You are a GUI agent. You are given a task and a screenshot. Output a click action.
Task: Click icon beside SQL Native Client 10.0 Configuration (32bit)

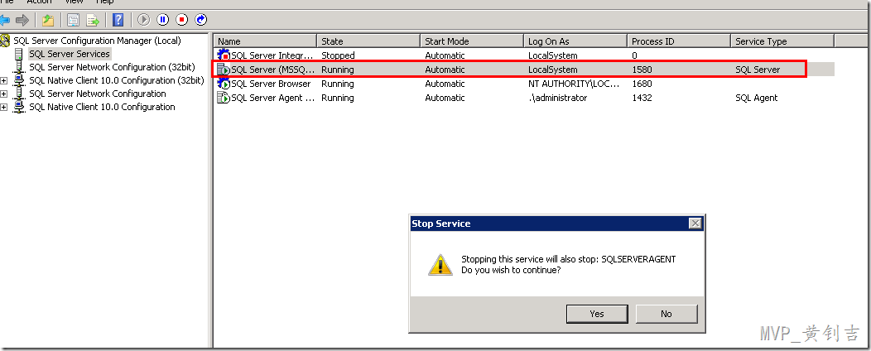(19, 80)
